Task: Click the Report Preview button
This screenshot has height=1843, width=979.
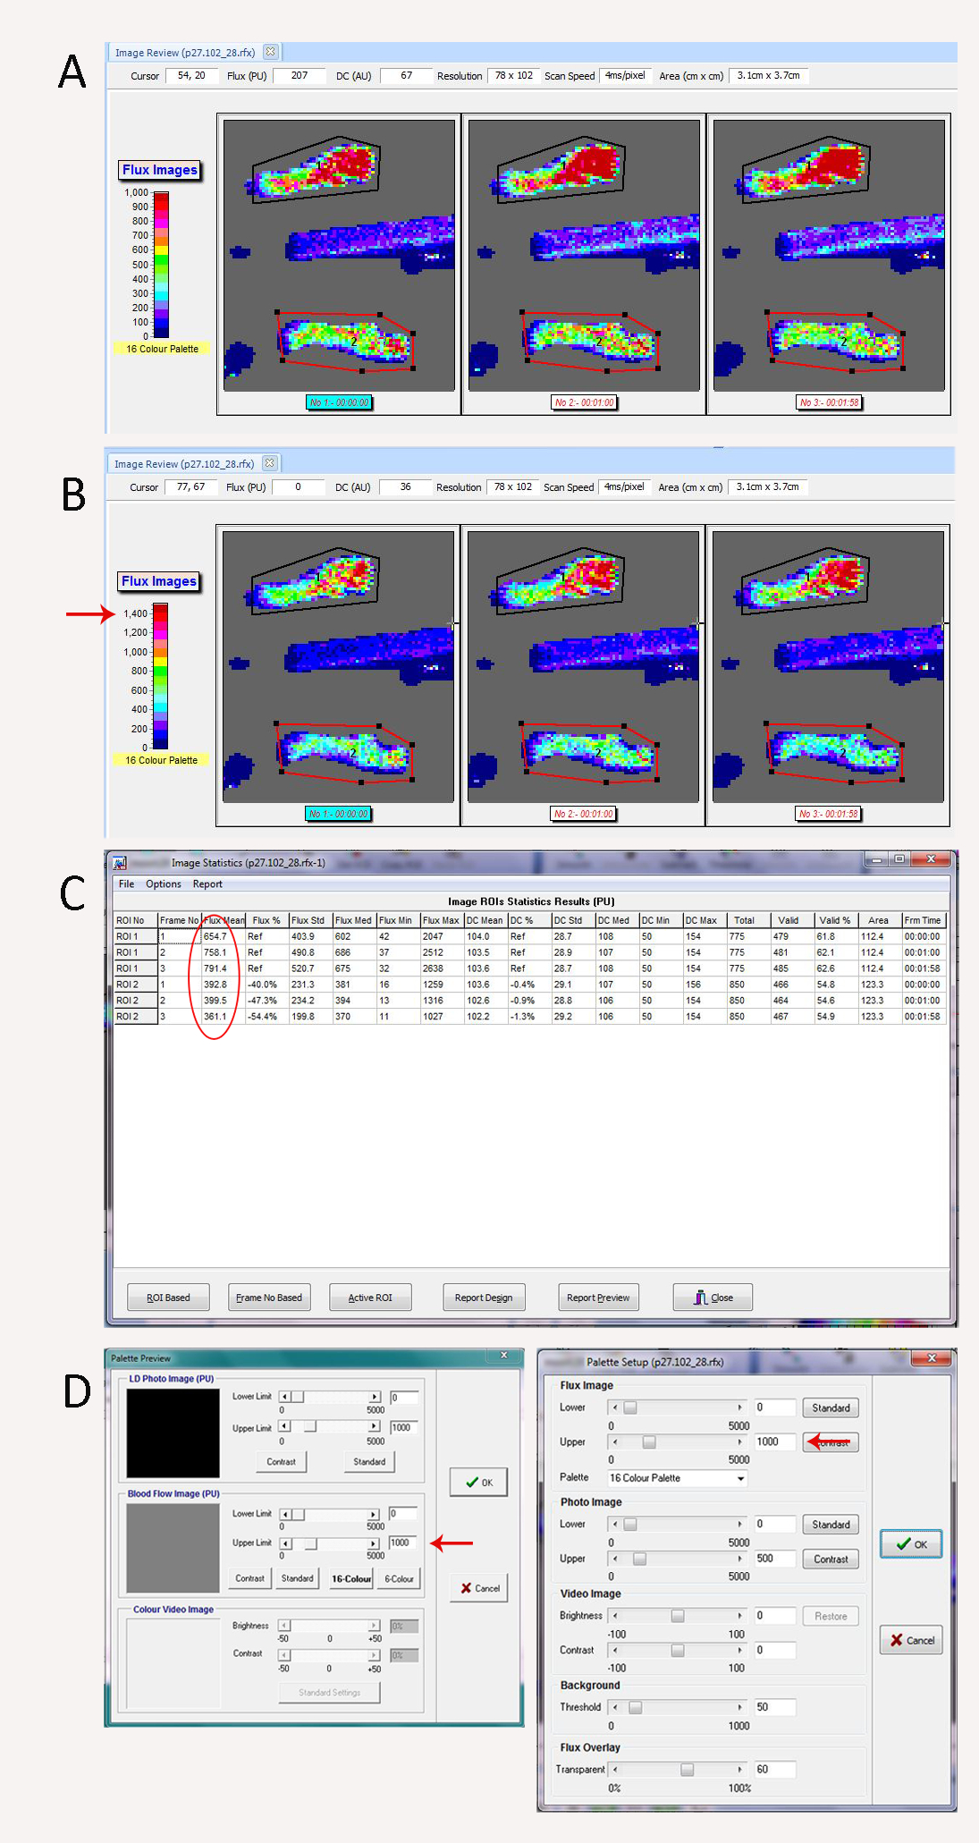Action: click(x=598, y=1298)
